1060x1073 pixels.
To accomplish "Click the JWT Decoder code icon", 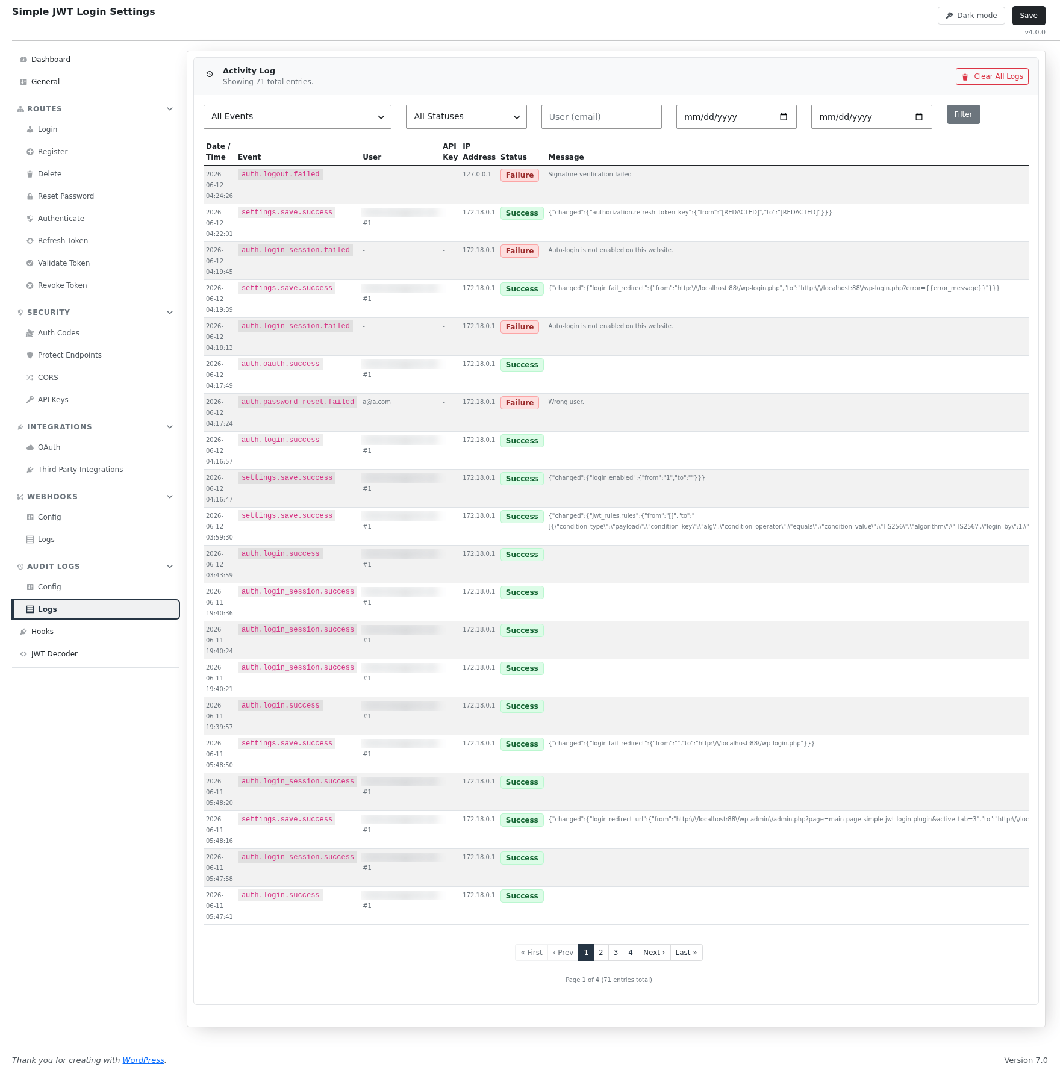I will click(x=23, y=654).
